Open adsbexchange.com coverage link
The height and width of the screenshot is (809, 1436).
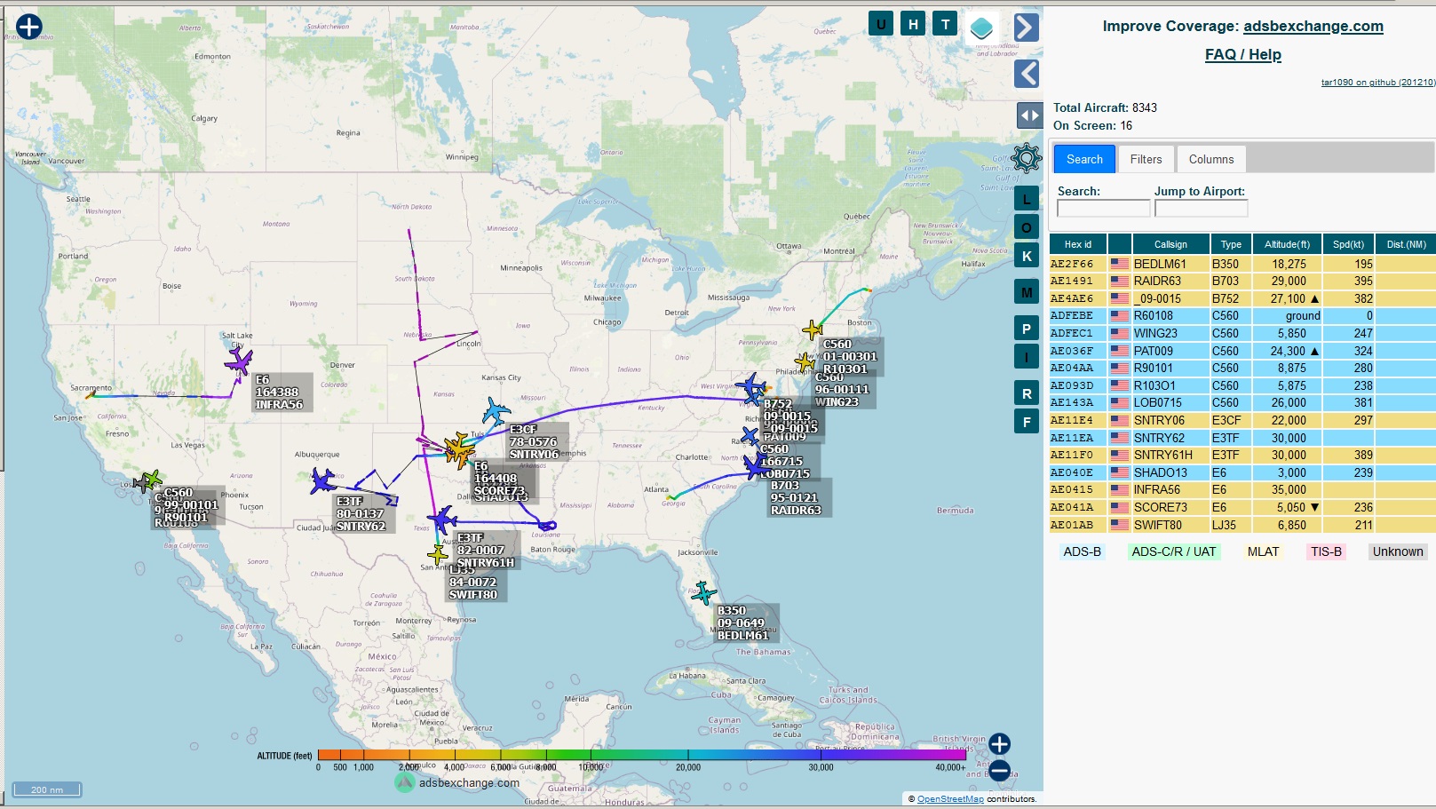1313,26
